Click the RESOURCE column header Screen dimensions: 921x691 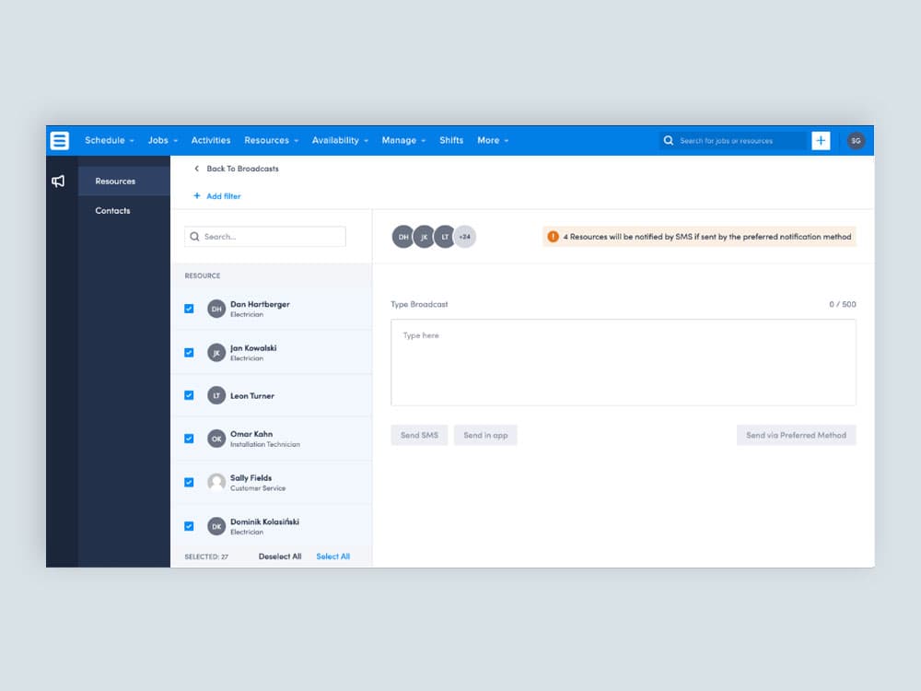coord(203,275)
